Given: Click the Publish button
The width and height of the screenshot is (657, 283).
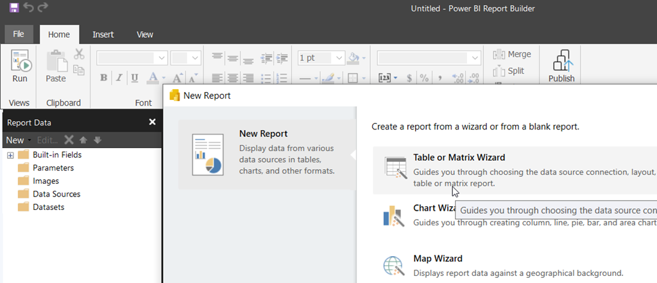Looking at the screenshot, I should click(x=561, y=67).
